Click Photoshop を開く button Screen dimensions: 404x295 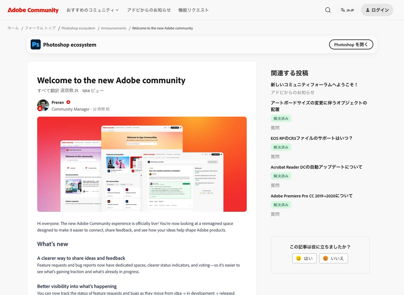(x=351, y=44)
